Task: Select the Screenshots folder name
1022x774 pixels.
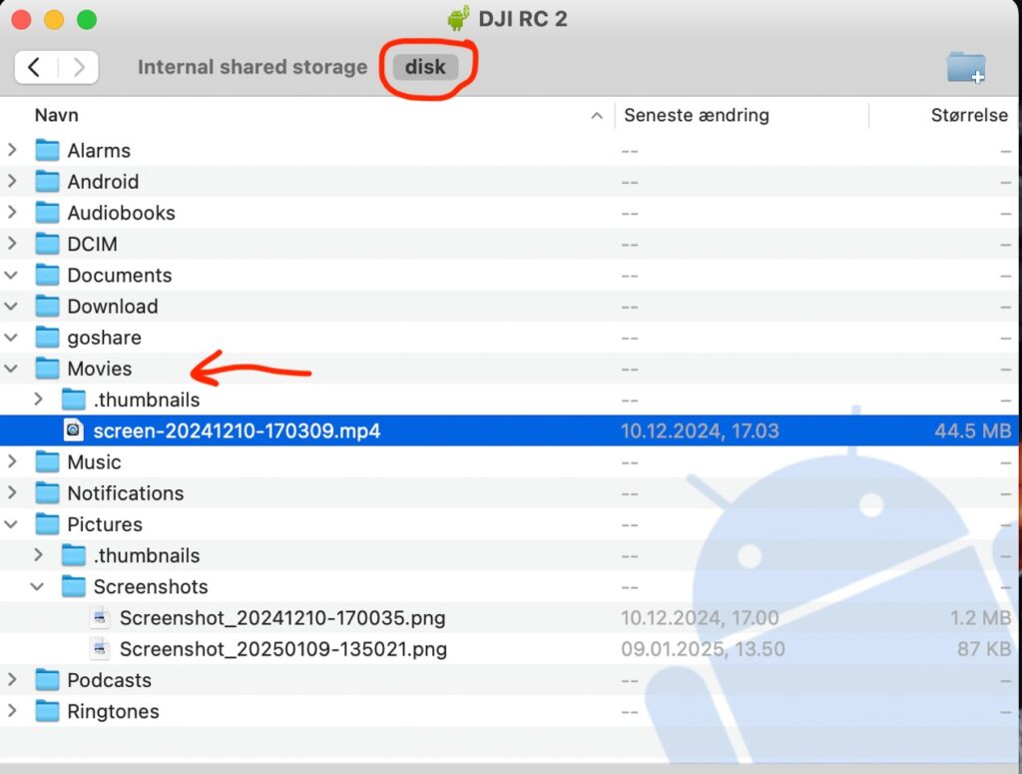Action: 151,587
